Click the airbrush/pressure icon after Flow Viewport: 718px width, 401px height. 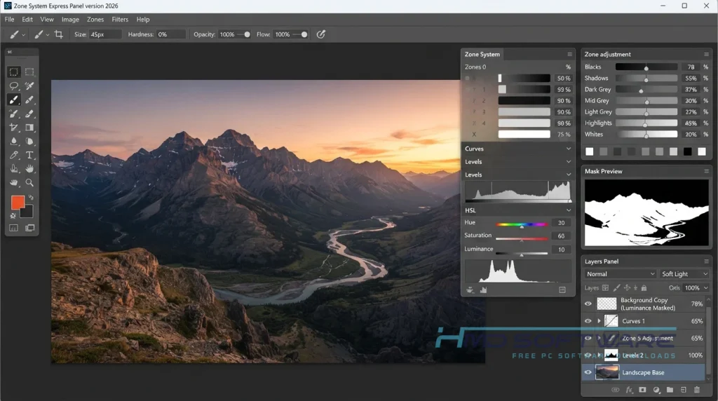coord(321,34)
